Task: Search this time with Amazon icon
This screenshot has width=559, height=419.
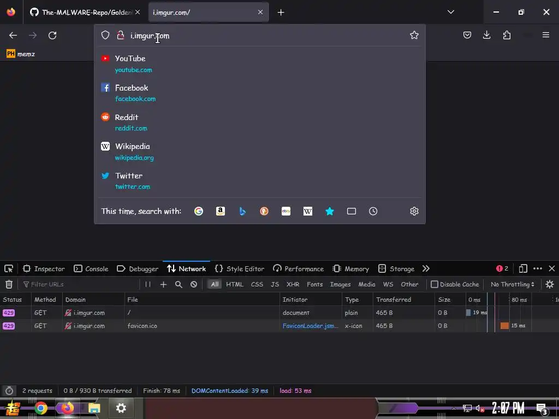Action: [x=221, y=211]
